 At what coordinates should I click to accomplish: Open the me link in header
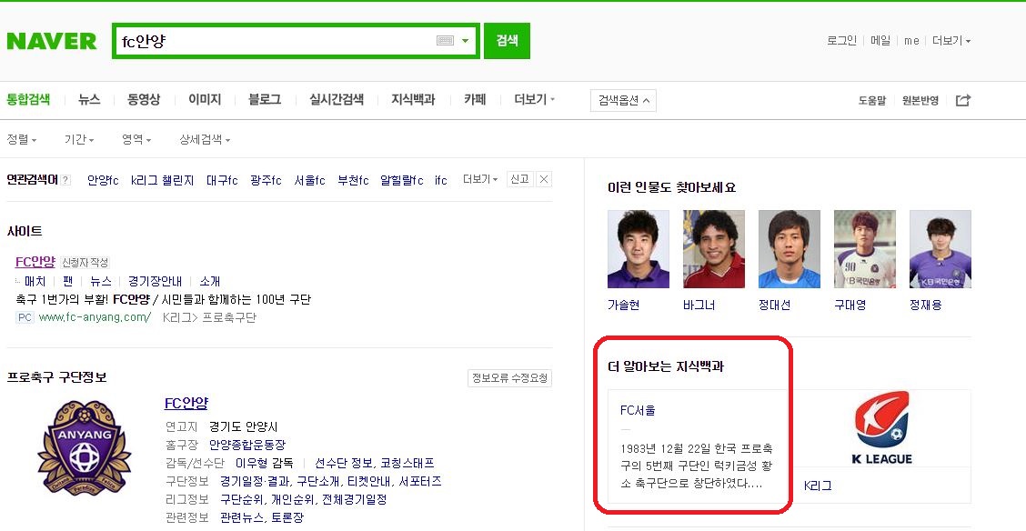coord(911,41)
